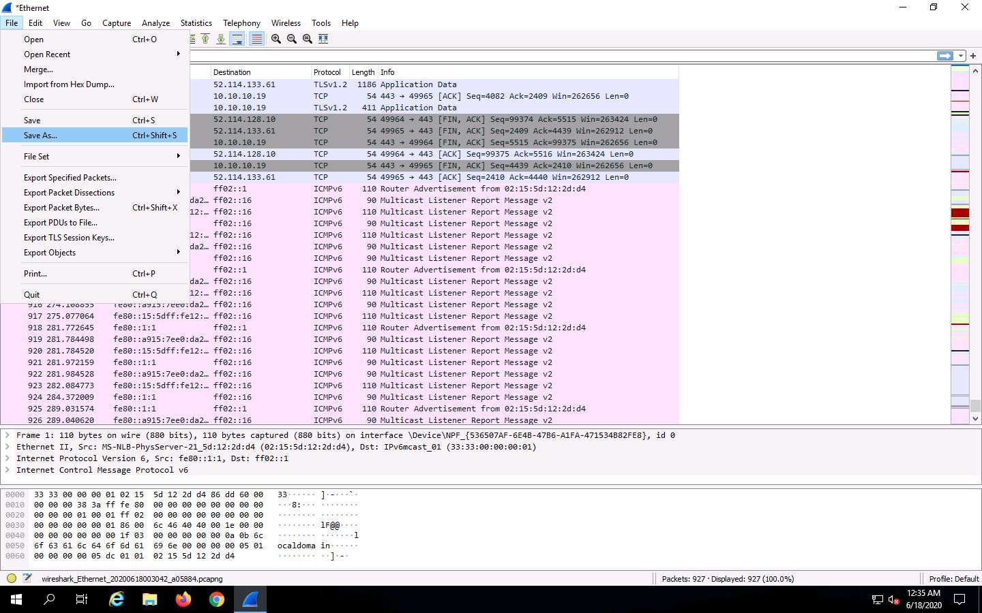Image resolution: width=982 pixels, height=613 pixels.
Task: Choose Export TLS Session Keys...
Action: (95, 238)
